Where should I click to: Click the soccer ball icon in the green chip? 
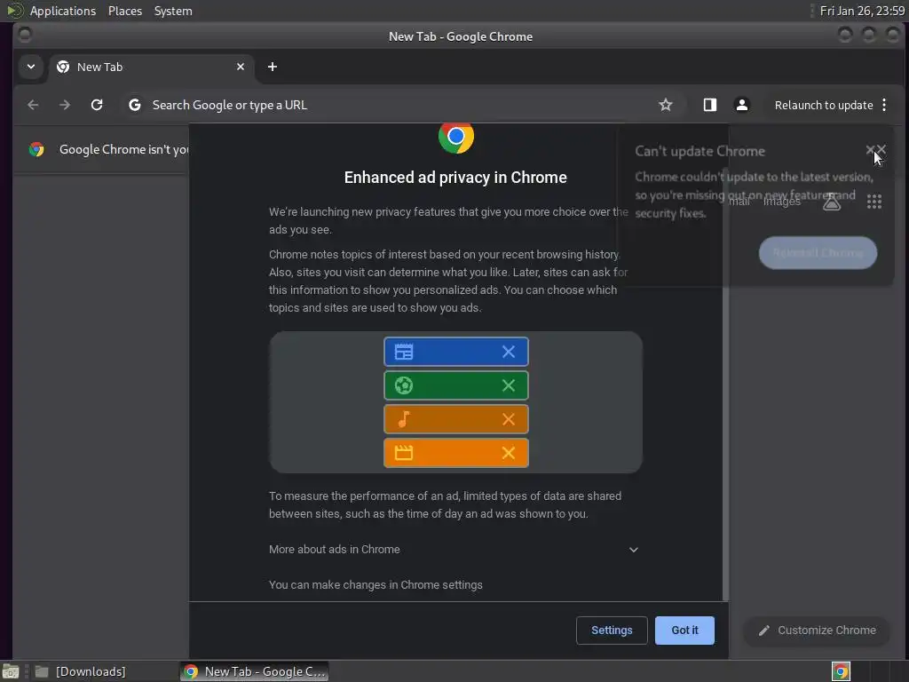click(x=404, y=385)
